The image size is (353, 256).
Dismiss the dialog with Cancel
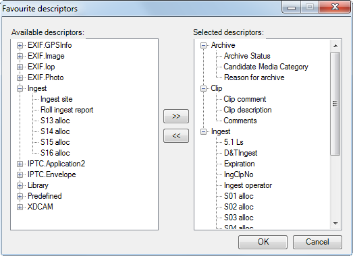[317, 242]
